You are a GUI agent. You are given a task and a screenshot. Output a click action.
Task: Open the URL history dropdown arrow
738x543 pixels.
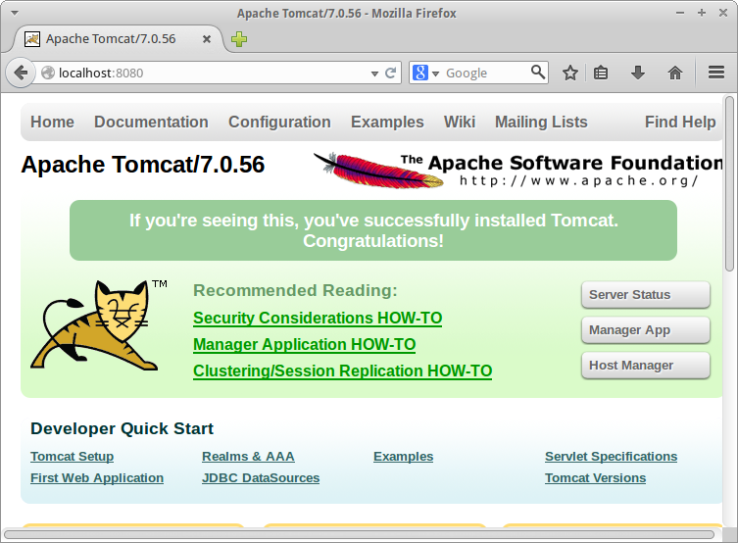(x=374, y=74)
